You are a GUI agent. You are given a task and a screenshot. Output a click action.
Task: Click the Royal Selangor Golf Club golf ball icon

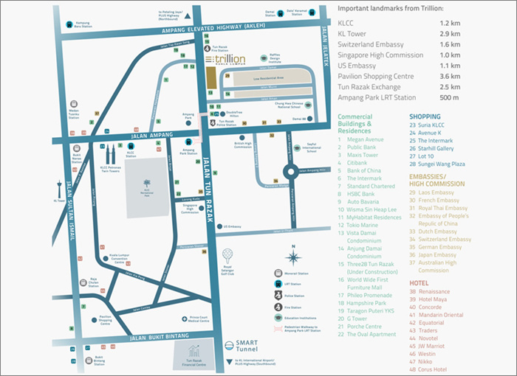click(x=227, y=256)
